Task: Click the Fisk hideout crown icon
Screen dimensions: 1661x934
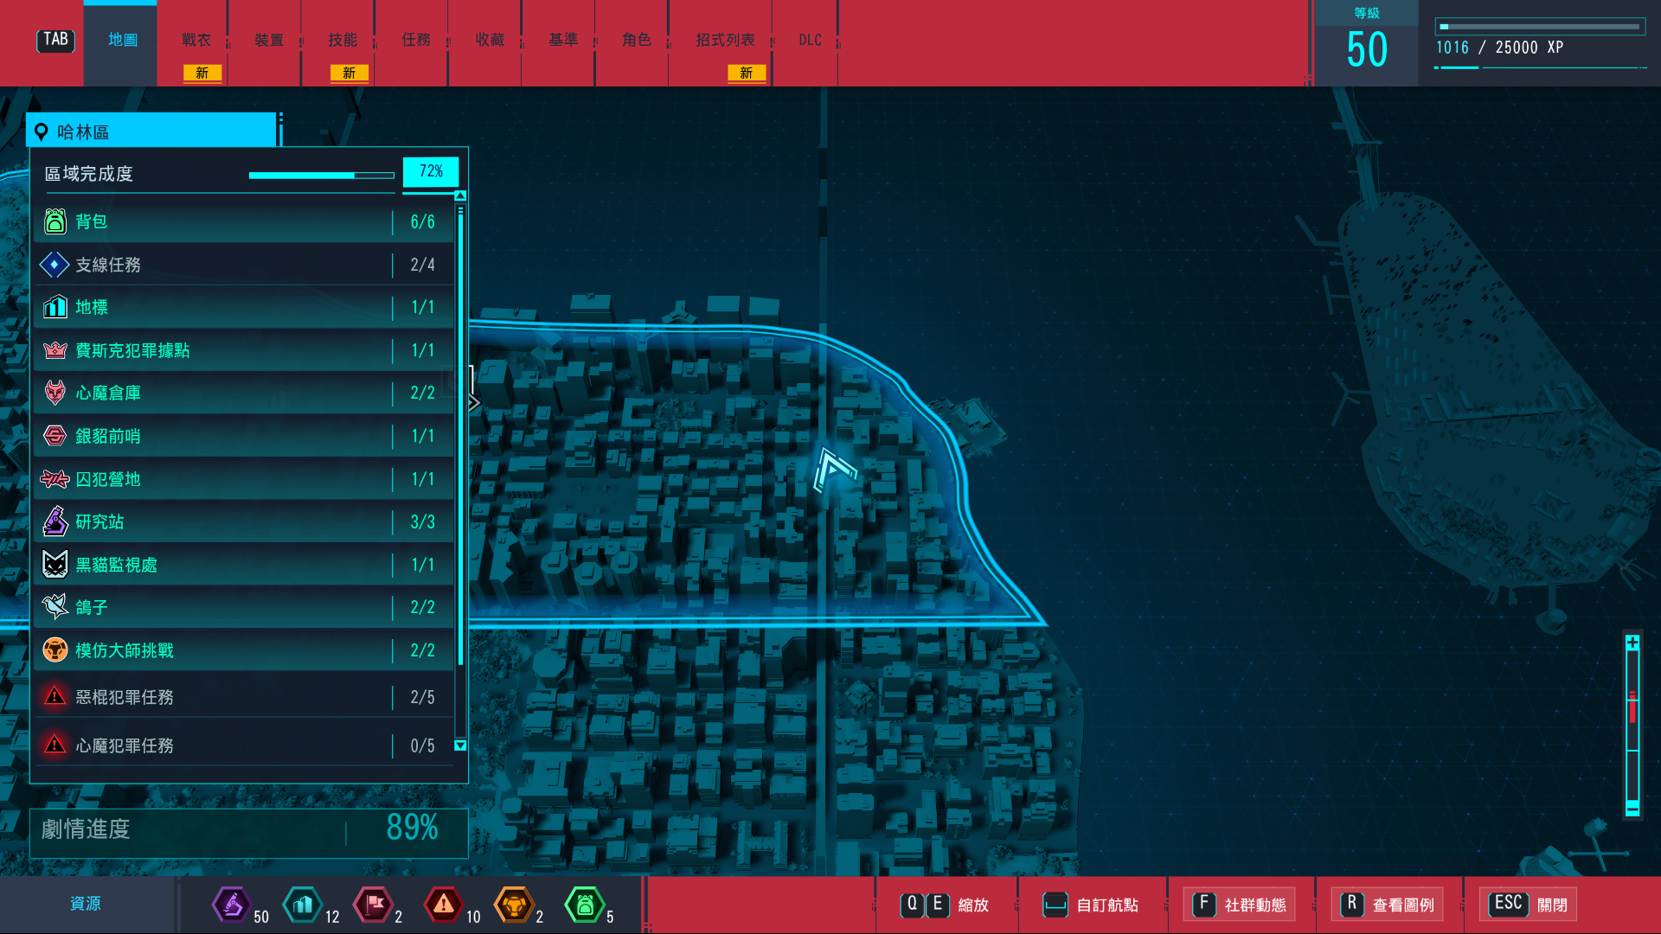Action: 55,350
